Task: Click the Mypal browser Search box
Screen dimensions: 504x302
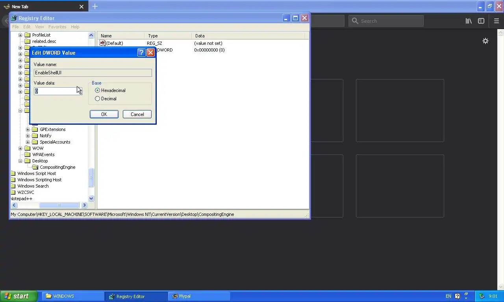Action: coord(386,21)
